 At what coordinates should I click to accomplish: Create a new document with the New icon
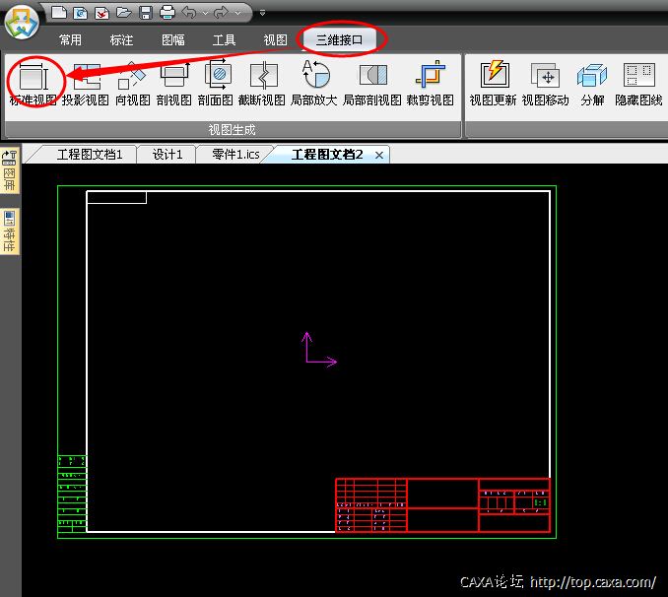(x=59, y=13)
